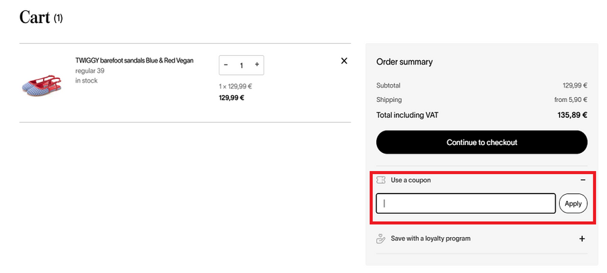Open TWIGGY barefoot sandals Blue & Red Vegan link
The width and height of the screenshot is (607, 273).
(x=134, y=60)
